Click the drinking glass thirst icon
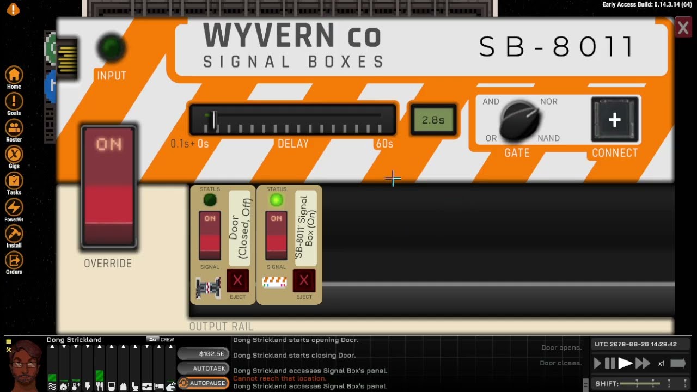 tap(111, 387)
